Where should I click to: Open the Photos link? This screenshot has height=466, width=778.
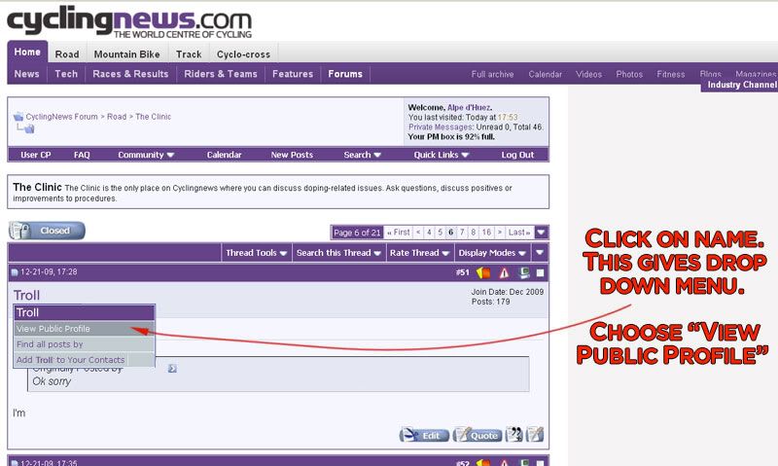tap(629, 75)
